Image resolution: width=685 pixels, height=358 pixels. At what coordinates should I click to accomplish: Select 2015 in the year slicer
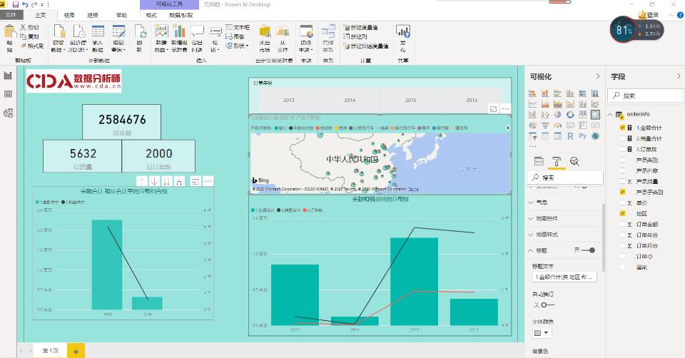click(x=411, y=100)
